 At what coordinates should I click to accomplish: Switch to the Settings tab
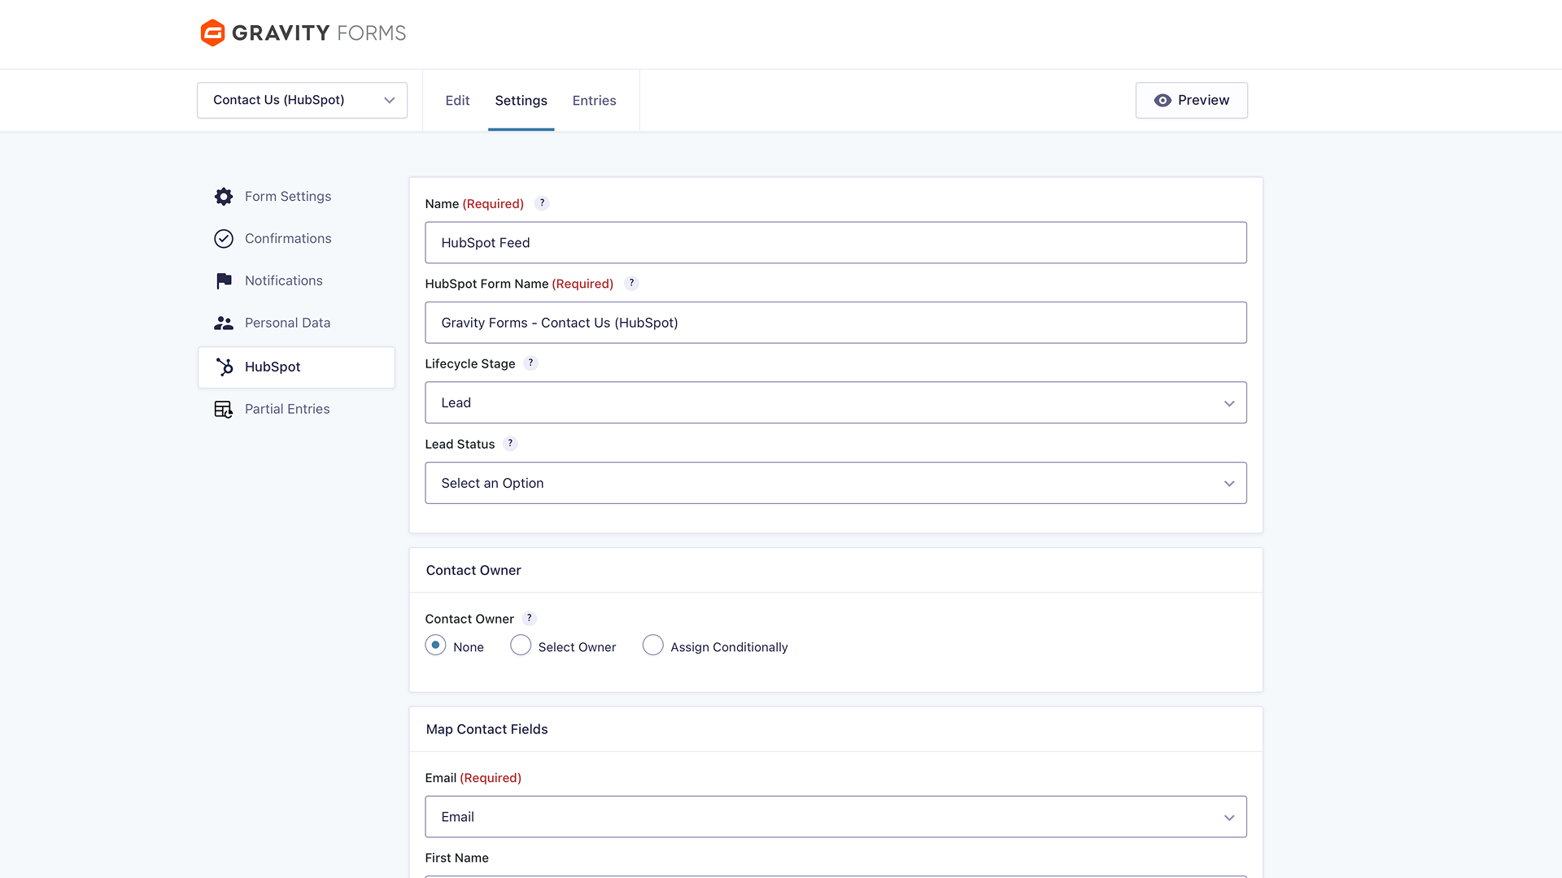tap(521, 101)
